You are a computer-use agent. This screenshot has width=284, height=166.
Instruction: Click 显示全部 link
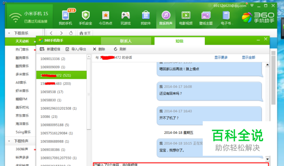(249, 58)
